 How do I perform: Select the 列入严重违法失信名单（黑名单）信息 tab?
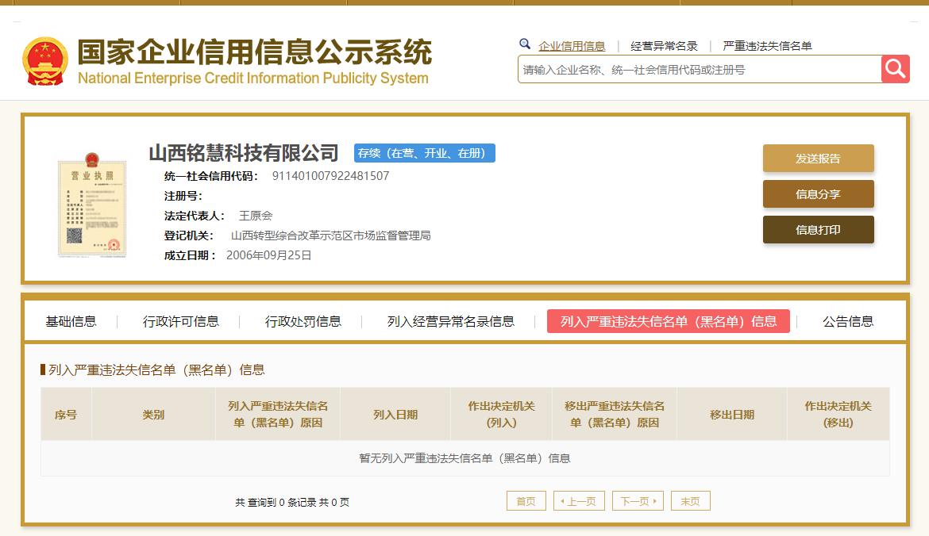[x=668, y=321]
